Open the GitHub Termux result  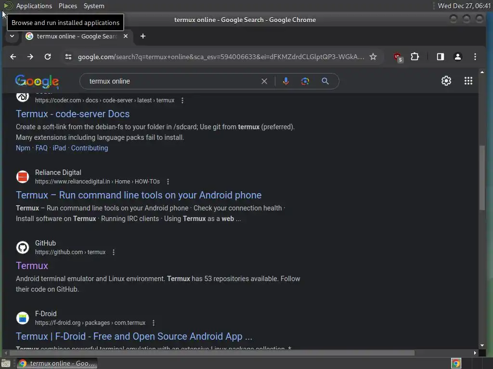pyautogui.click(x=32, y=266)
